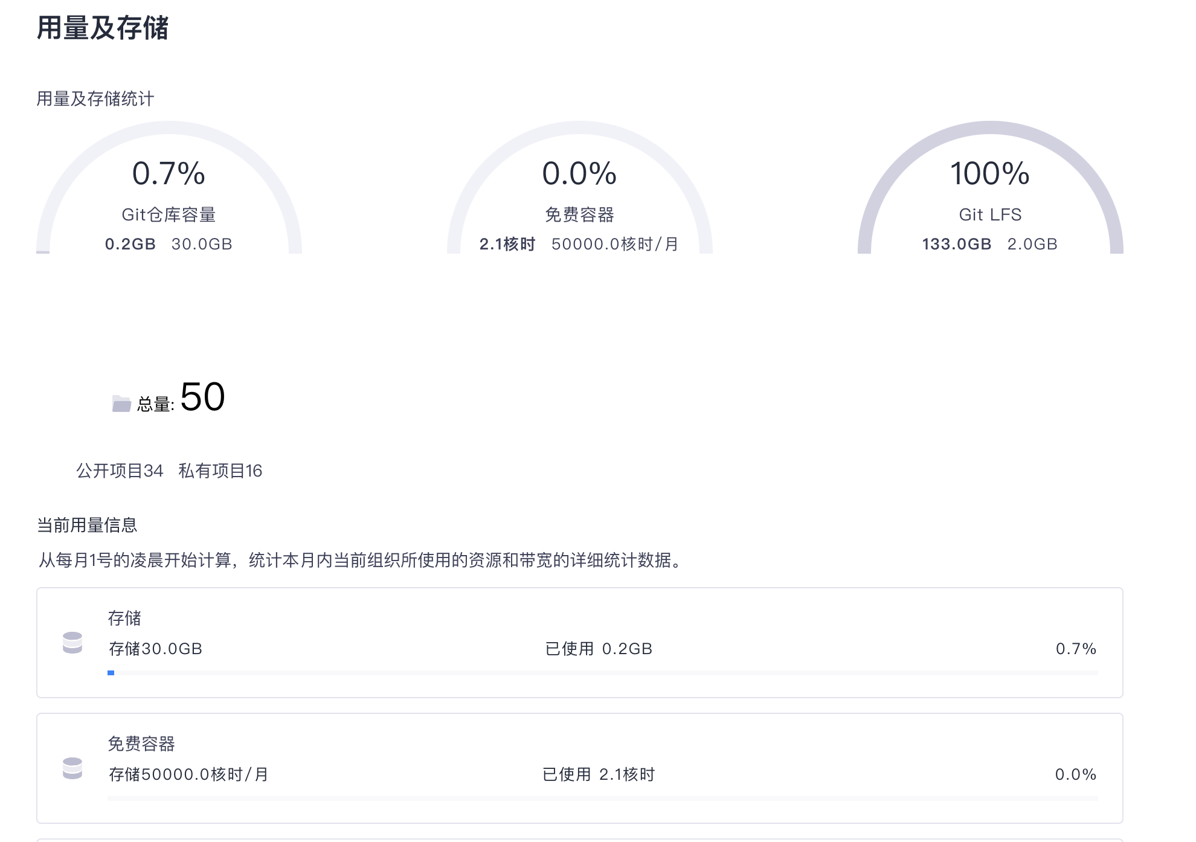
Task: Click 存储30.0GB label in storage card
Action: coord(155,649)
